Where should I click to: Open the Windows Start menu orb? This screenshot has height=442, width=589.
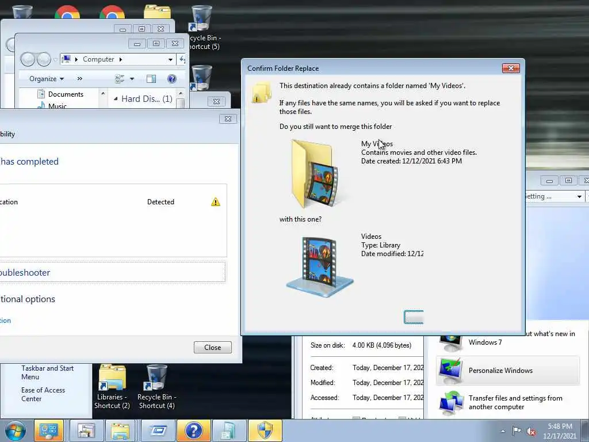(16, 430)
